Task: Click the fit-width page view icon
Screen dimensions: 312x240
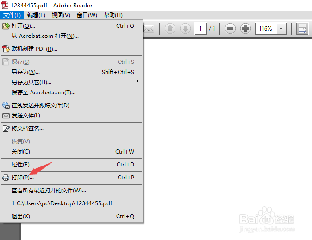Action: [x=302, y=29]
